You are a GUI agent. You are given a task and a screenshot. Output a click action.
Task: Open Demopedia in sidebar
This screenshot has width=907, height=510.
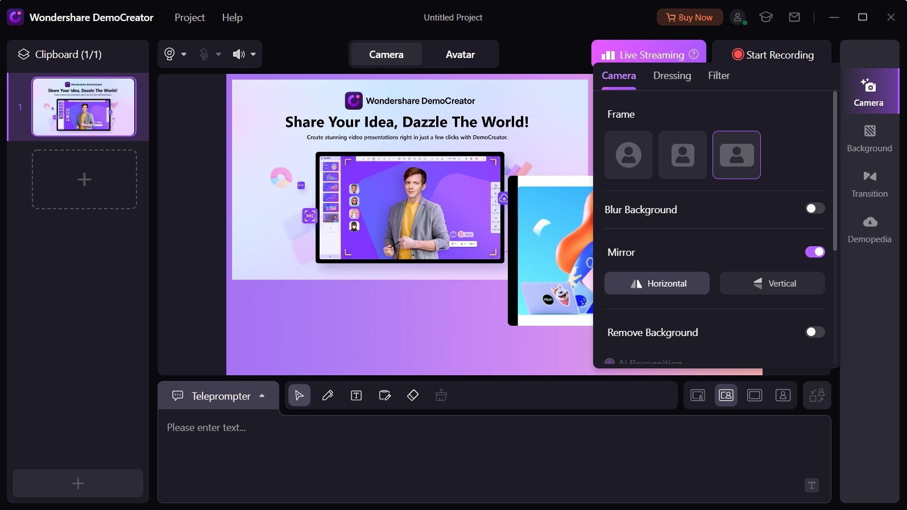tap(869, 229)
